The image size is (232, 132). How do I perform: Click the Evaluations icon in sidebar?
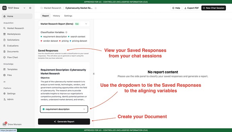coord(4,46)
